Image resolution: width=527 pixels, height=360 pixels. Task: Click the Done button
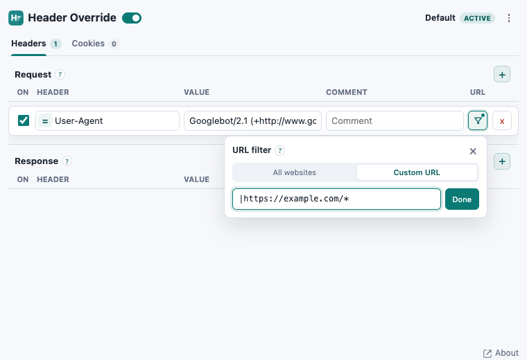(462, 199)
